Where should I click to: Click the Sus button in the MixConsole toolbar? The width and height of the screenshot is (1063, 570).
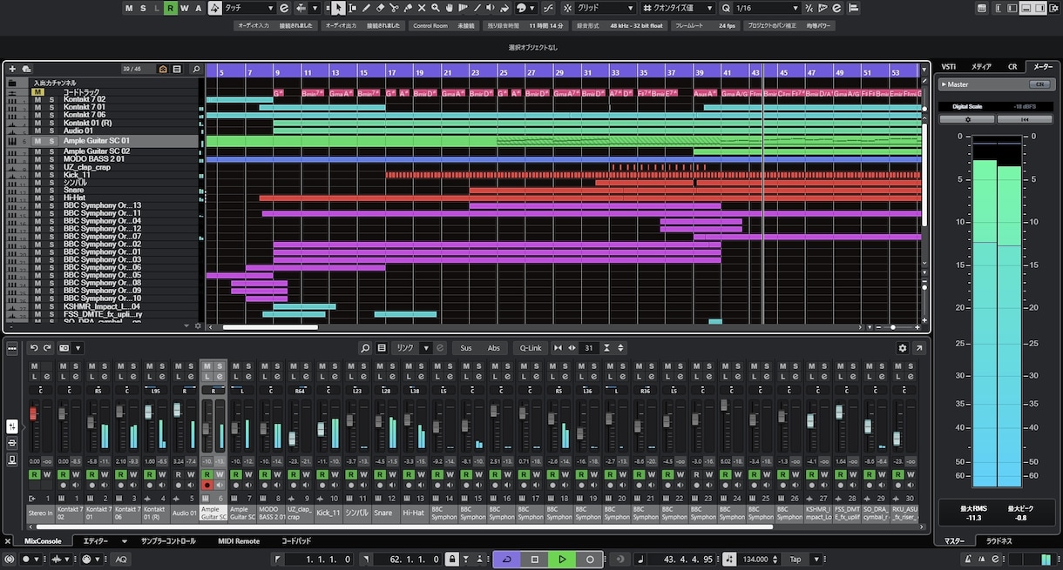[466, 348]
